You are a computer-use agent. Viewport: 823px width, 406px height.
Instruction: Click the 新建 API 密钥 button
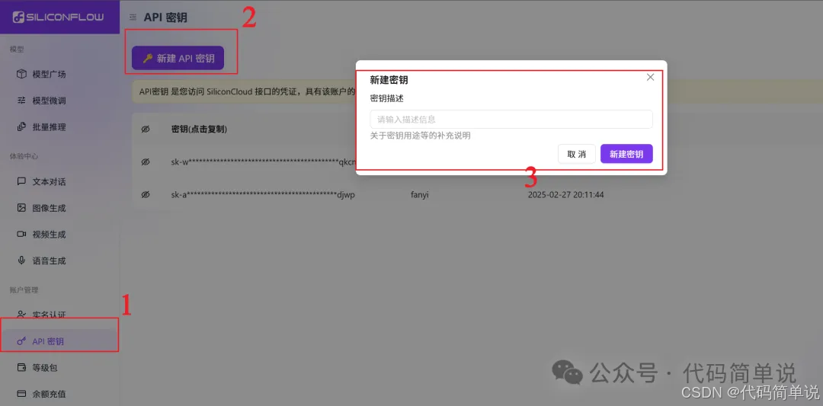178,58
